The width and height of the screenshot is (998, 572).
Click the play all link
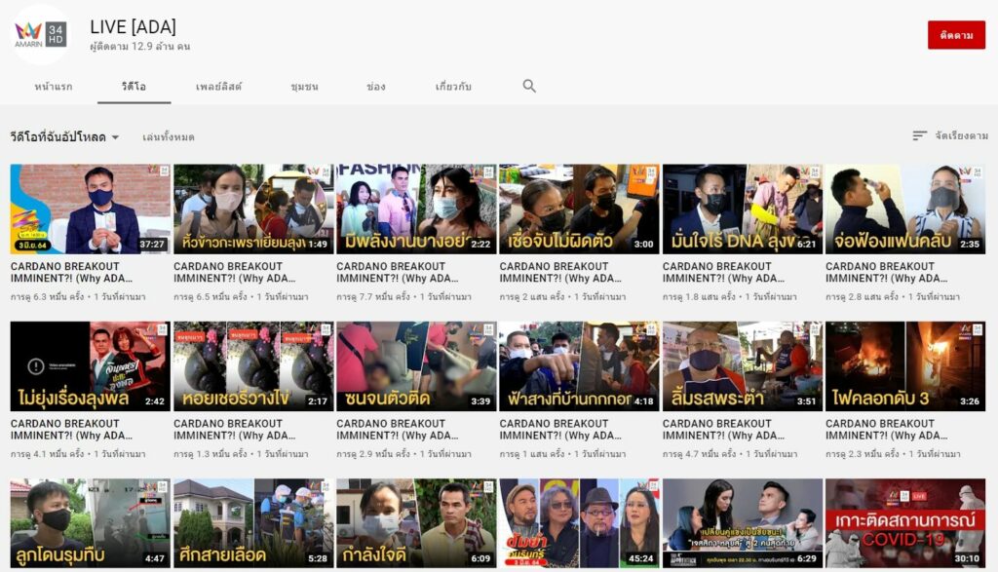pyautogui.click(x=168, y=137)
